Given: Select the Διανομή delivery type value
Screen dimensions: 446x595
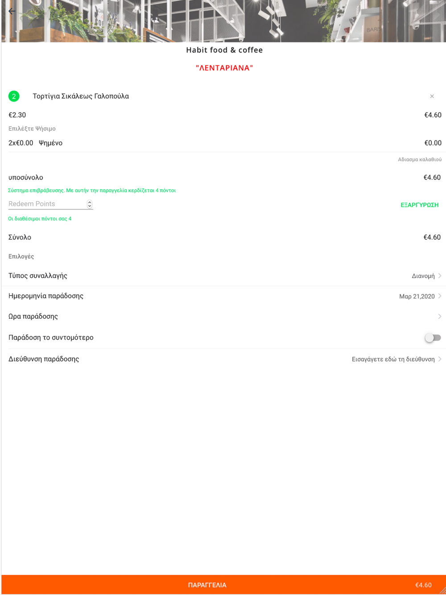Looking at the screenshot, I should 423,276.
